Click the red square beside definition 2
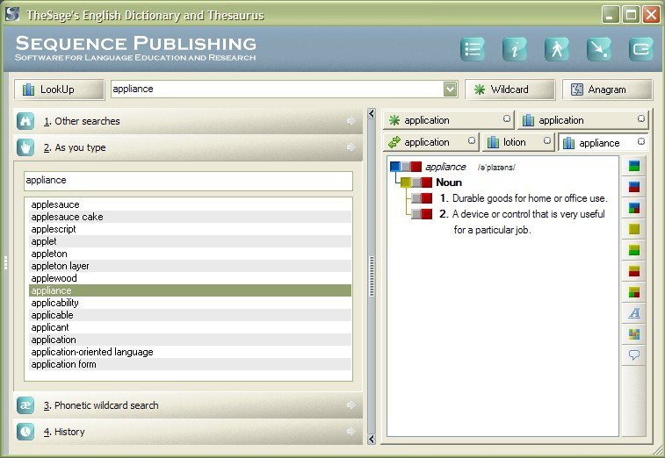 point(427,214)
